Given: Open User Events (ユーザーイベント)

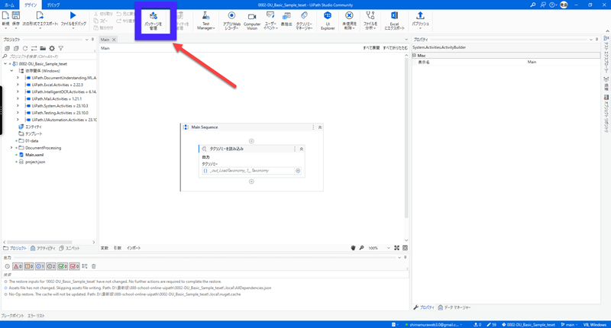Looking at the screenshot, I should [270, 21].
